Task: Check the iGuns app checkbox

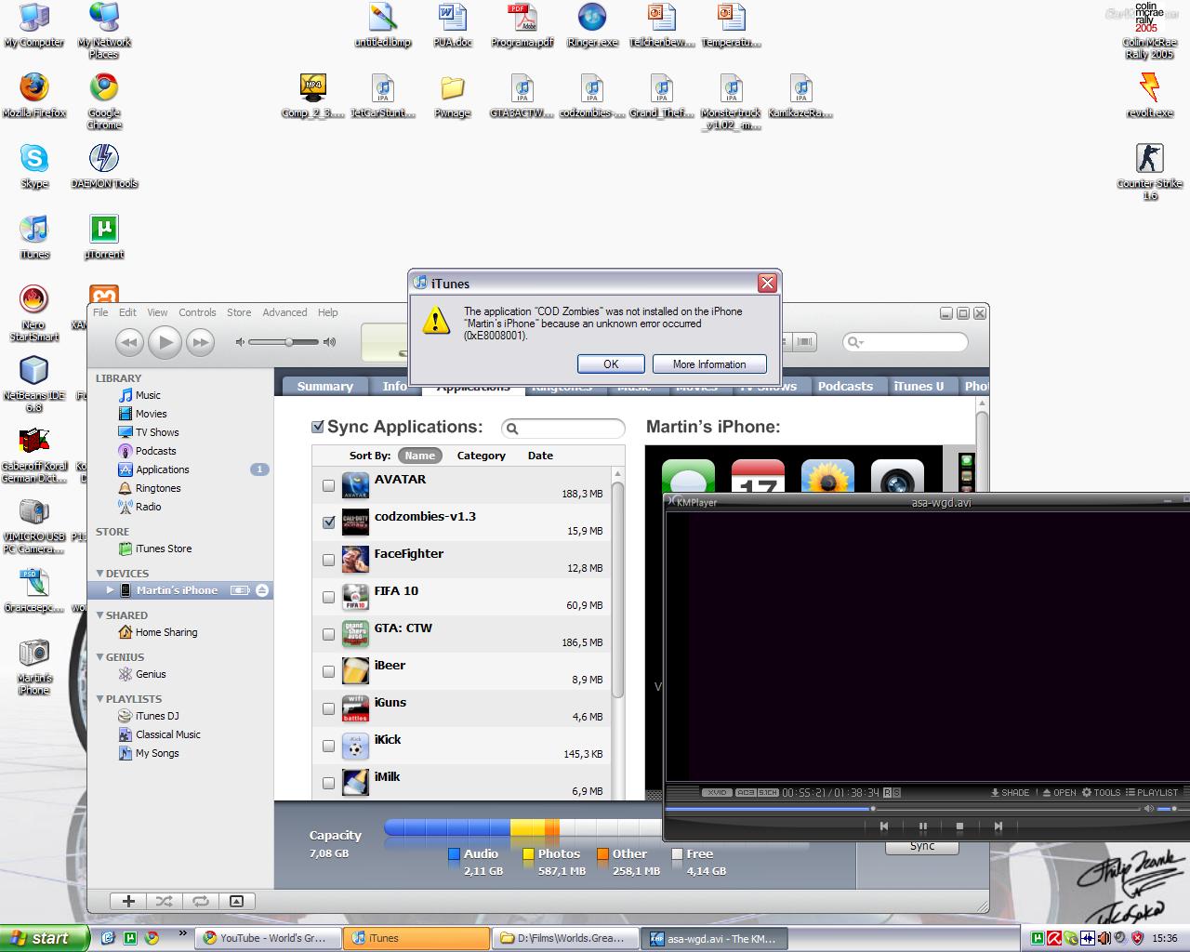Action: (x=328, y=708)
